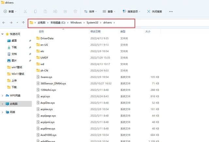Open the DriverData folder
This screenshot has height=142, width=209.
pyautogui.click(x=47, y=38)
